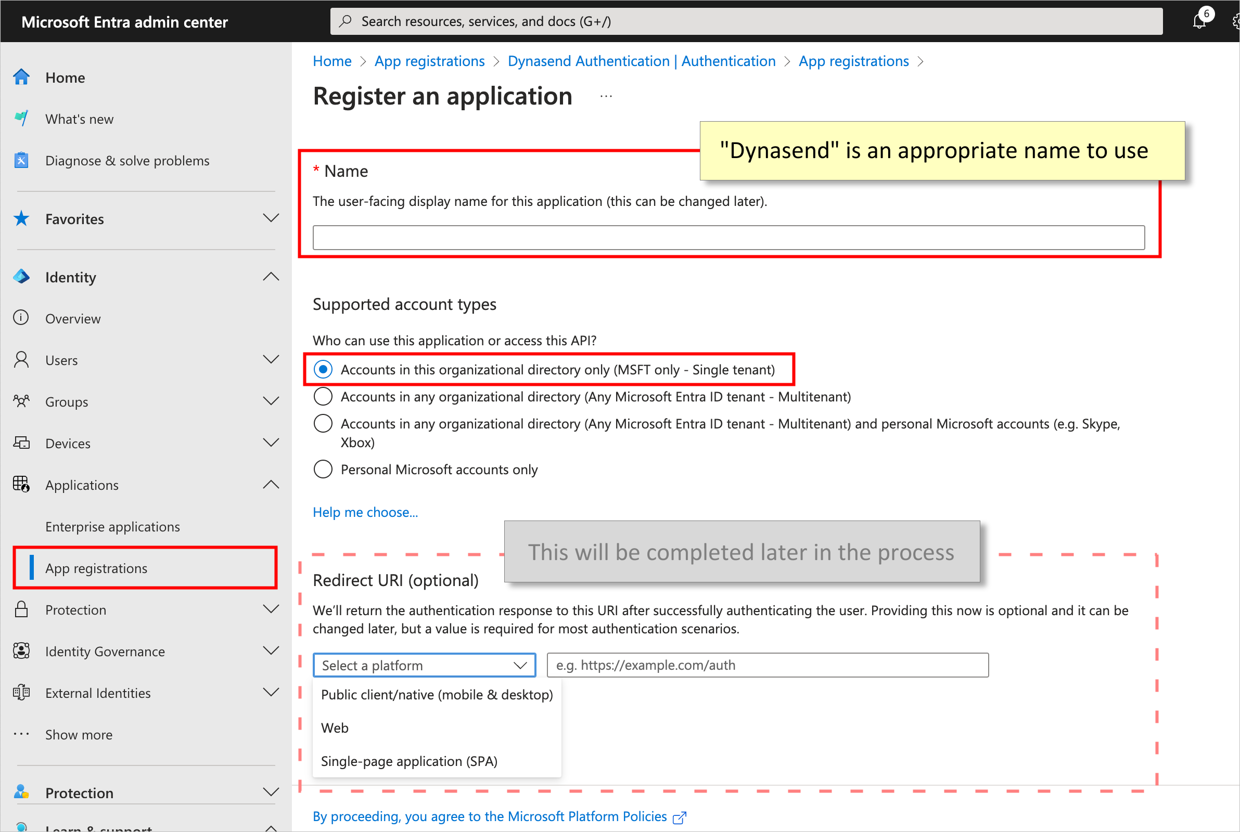Click the What's new icon
1240x832 pixels.
click(x=21, y=119)
